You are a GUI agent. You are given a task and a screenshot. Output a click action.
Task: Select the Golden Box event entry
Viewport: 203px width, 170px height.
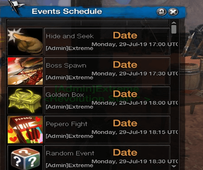coord(107,100)
